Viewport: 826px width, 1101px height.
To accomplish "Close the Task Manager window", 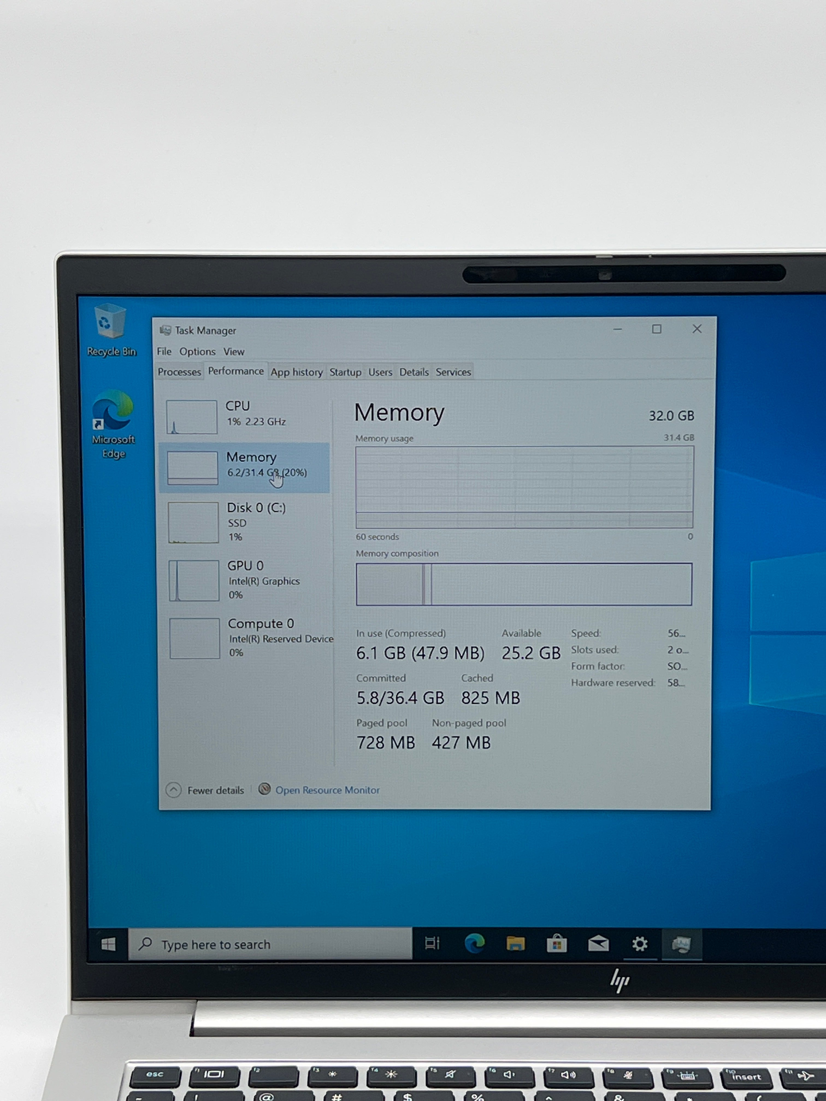I will (697, 328).
